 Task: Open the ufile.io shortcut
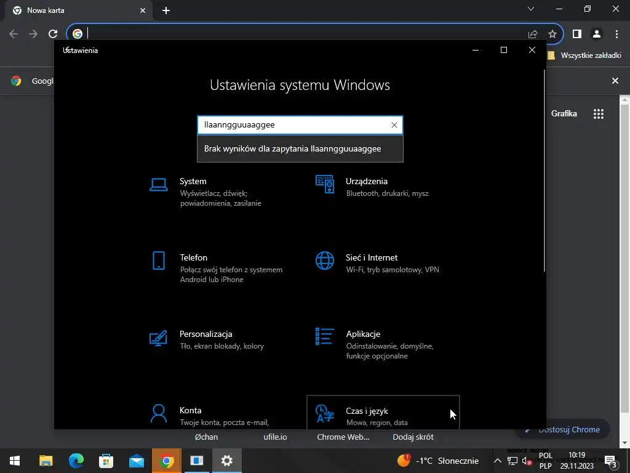pos(275,437)
